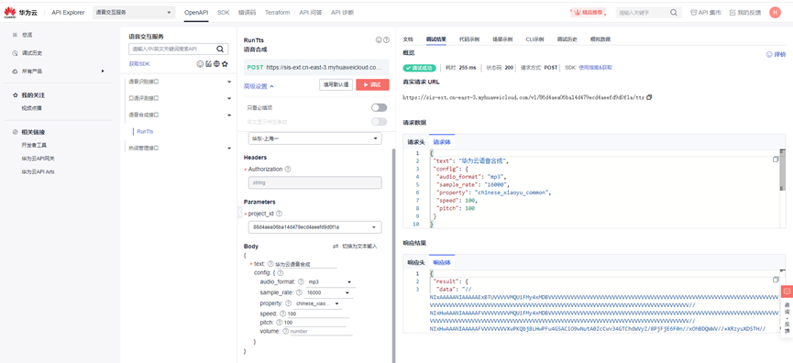Click the help icon beside config

[281, 273]
